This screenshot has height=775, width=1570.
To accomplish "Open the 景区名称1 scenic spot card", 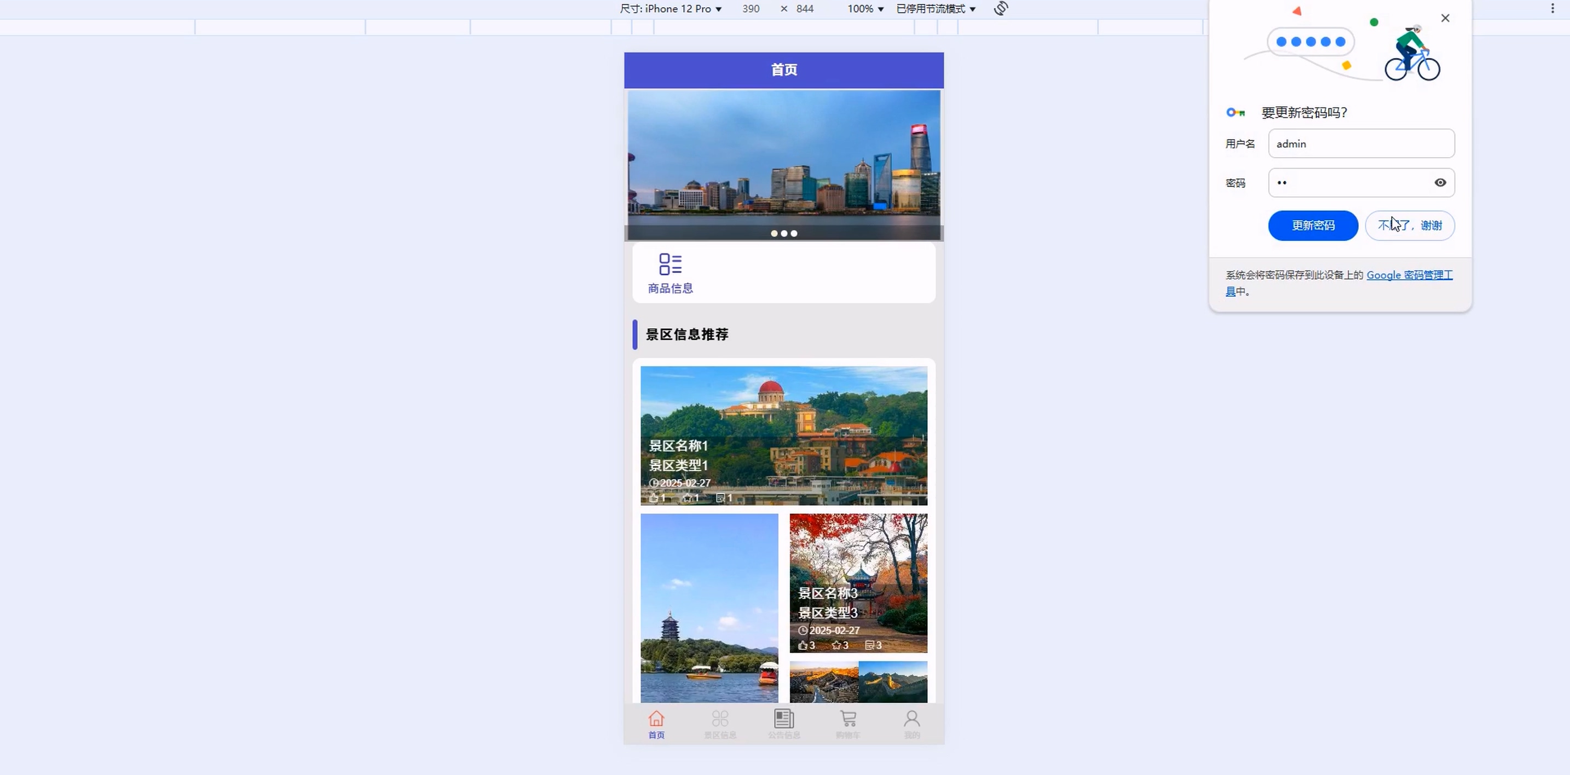I will (784, 435).
